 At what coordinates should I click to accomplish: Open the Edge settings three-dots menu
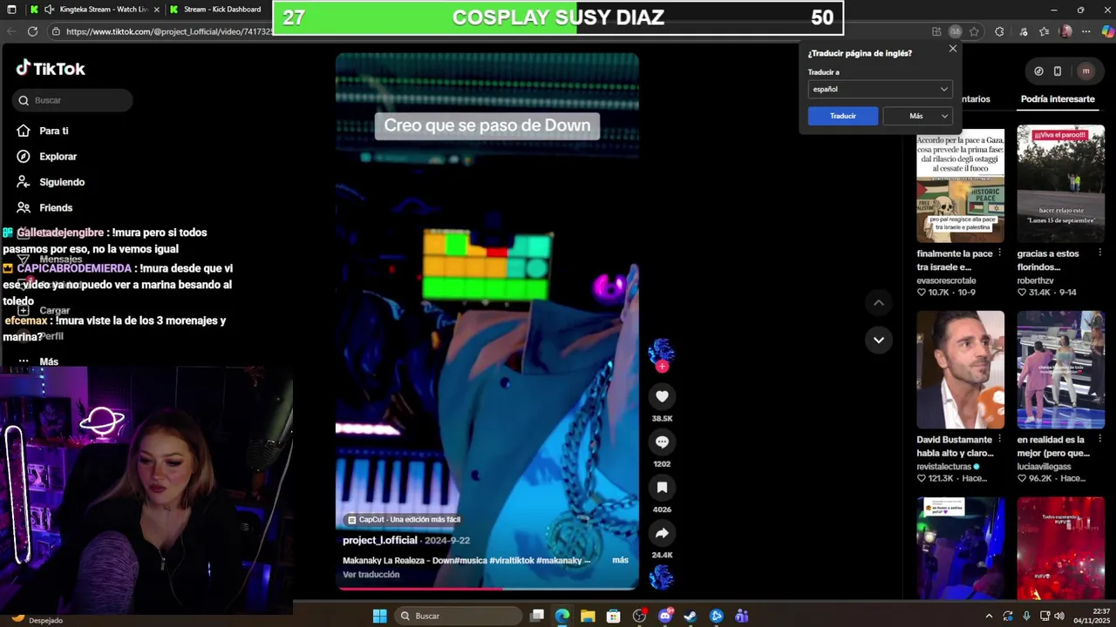(x=1085, y=31)
